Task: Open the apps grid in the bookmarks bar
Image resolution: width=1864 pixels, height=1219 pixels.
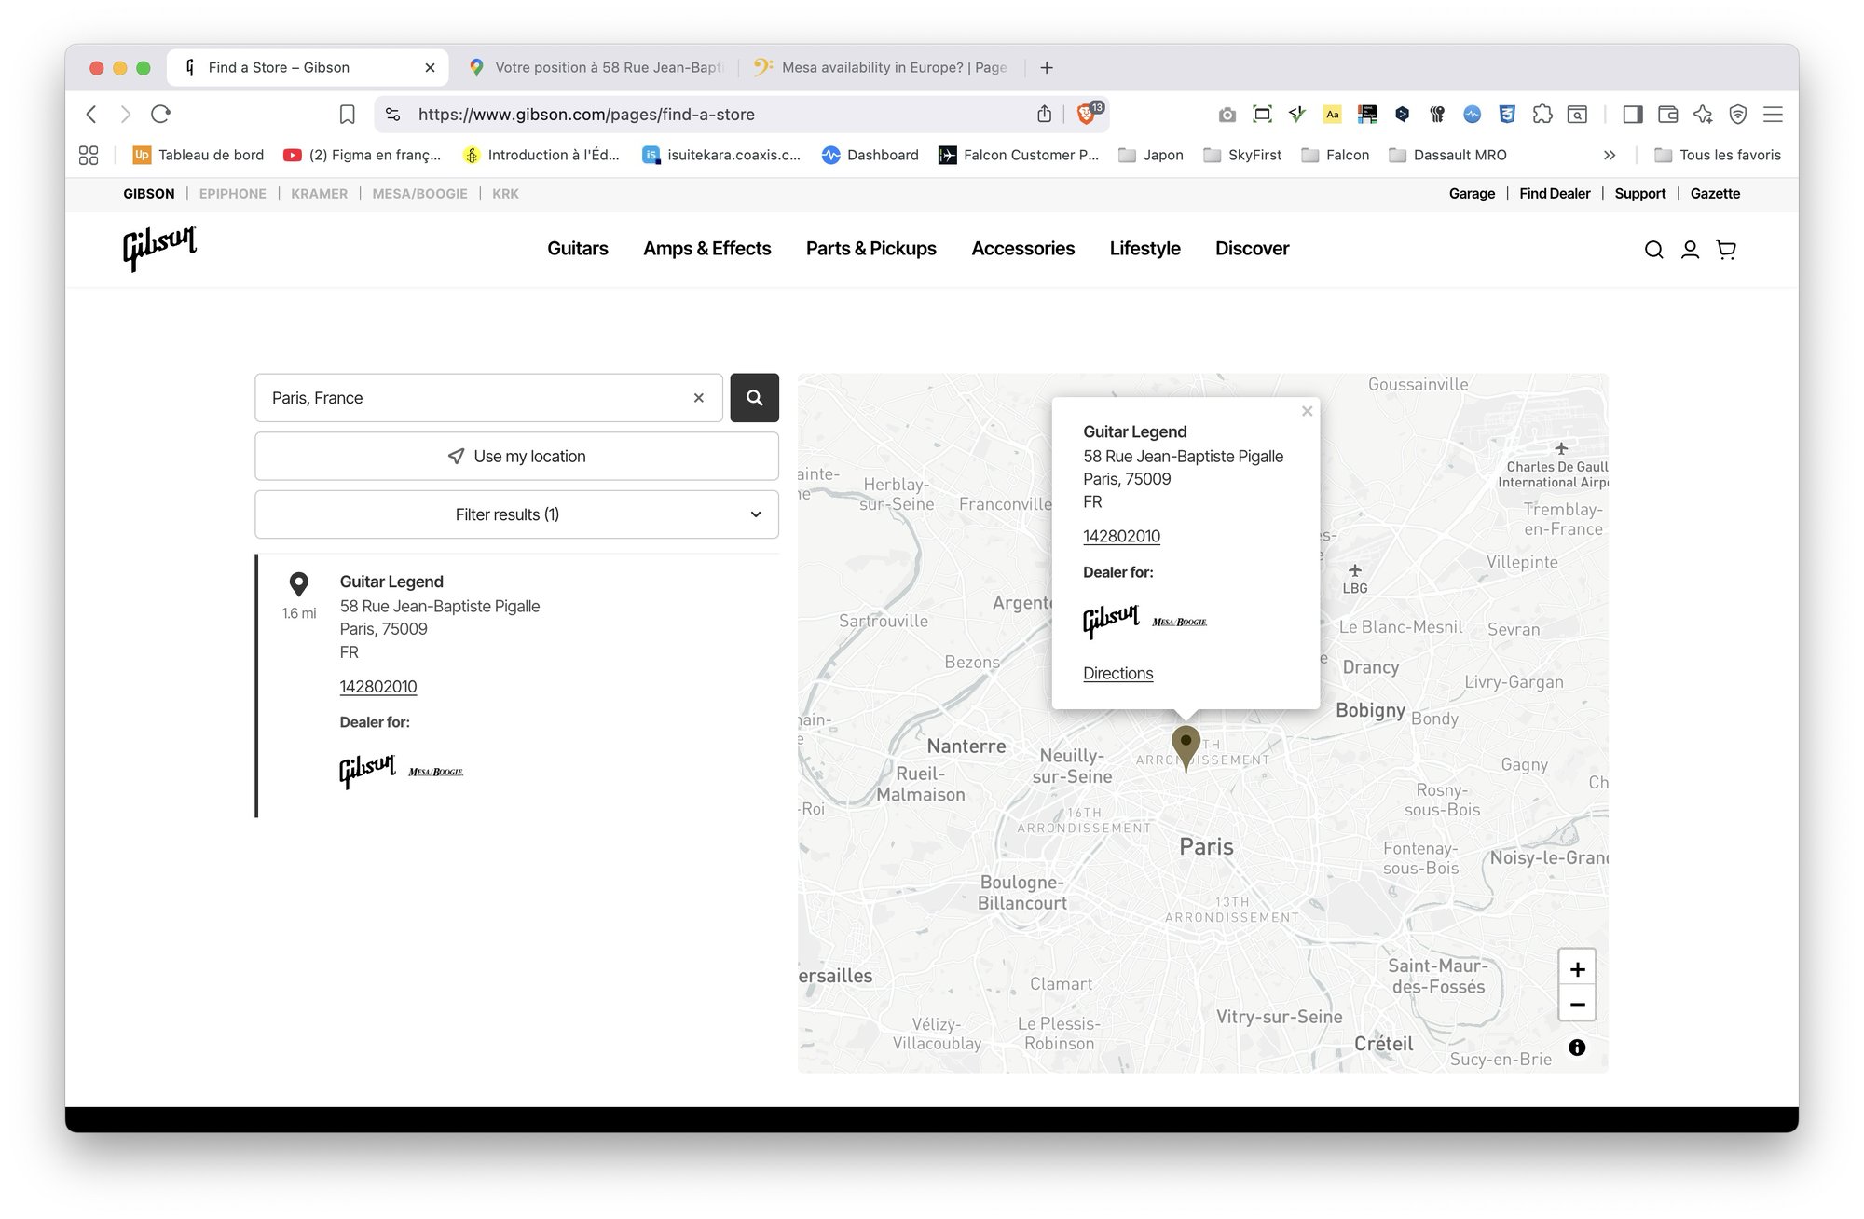Action: click(89, 156)
